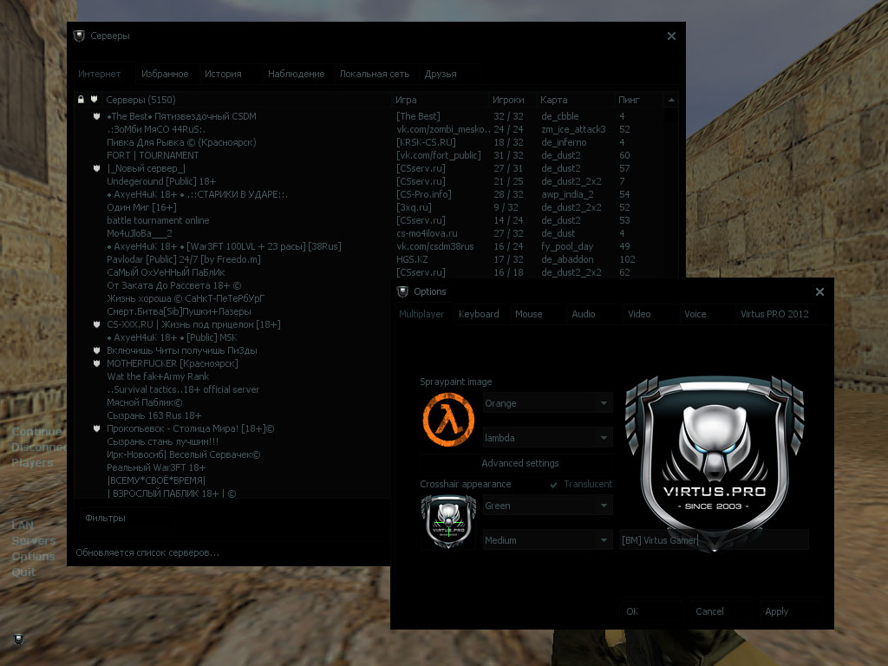Click the shield column header icon
Image resolution: width=888 pixels, height=666 pixels.
95,100
